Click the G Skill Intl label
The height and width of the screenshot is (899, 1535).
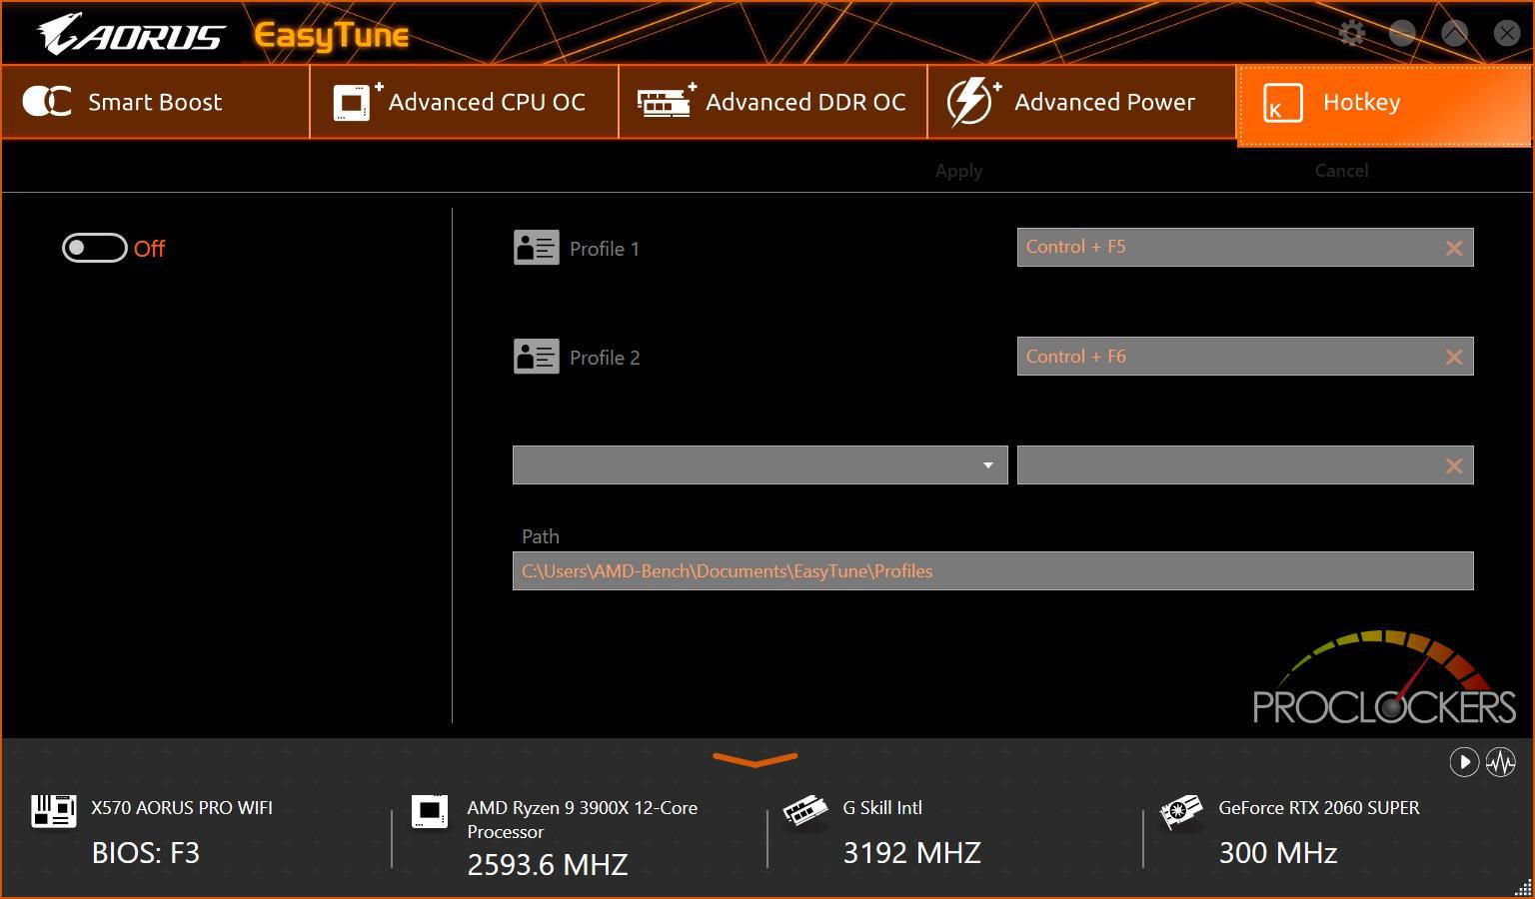point(882,808)
